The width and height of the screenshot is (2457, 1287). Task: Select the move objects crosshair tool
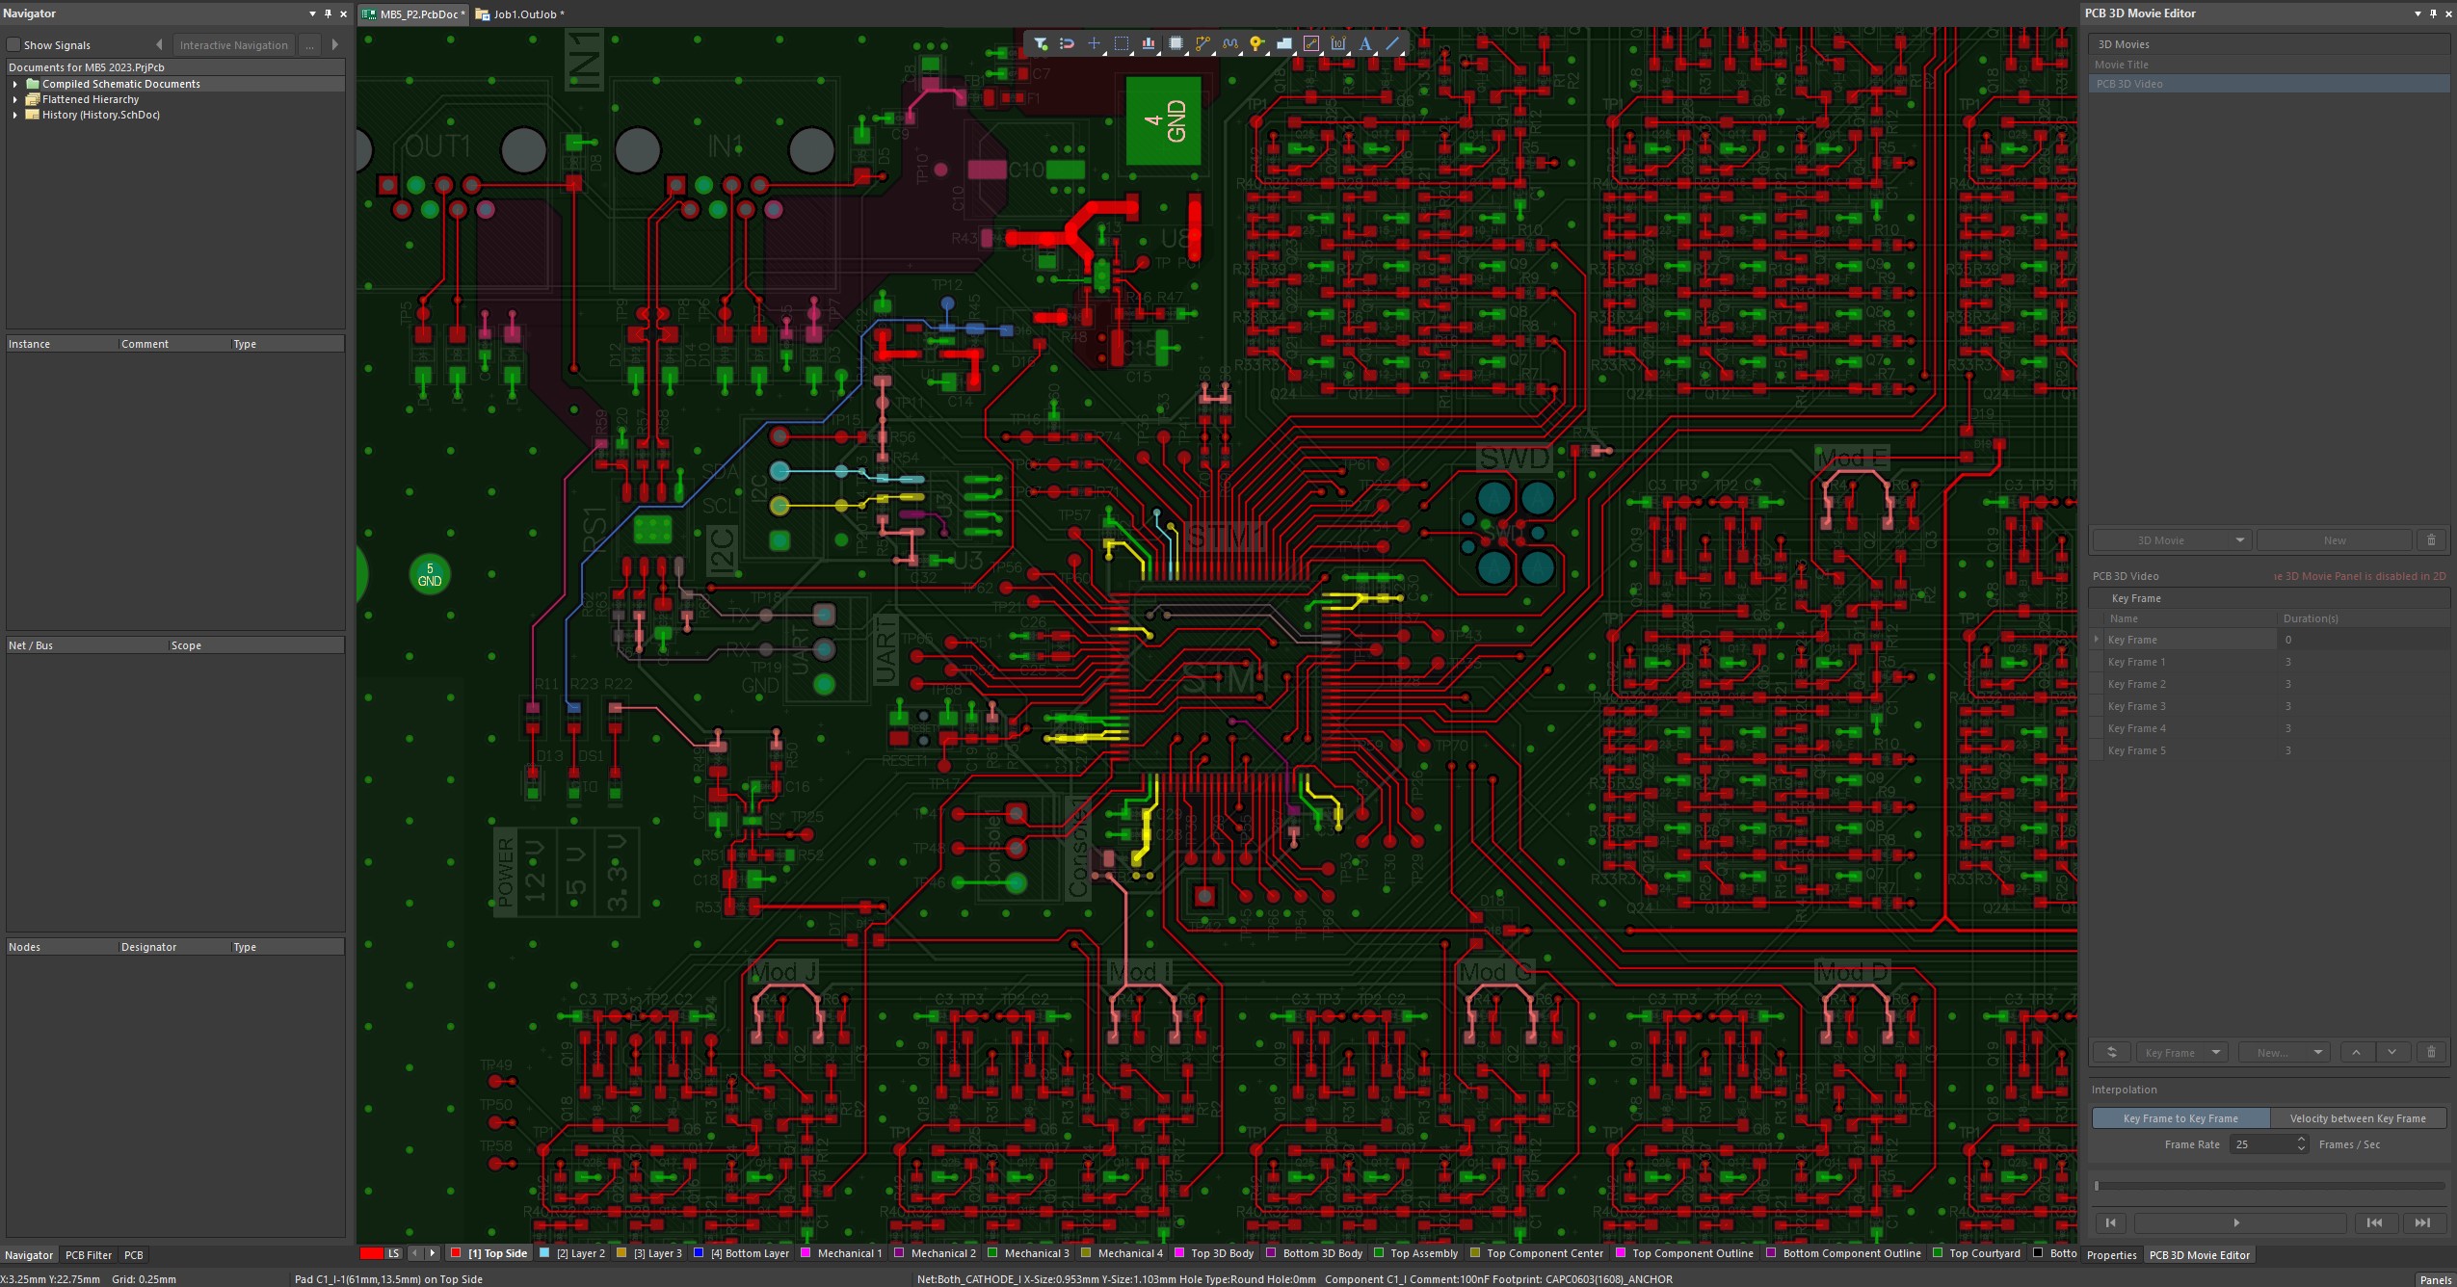point(1094,43)
